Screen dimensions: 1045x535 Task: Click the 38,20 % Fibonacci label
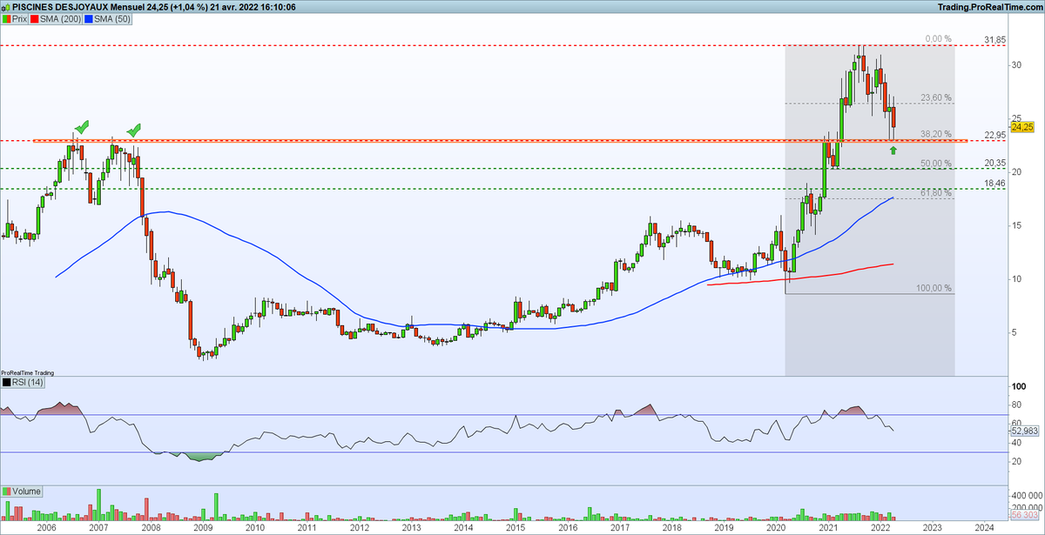[x=937, y=135]
